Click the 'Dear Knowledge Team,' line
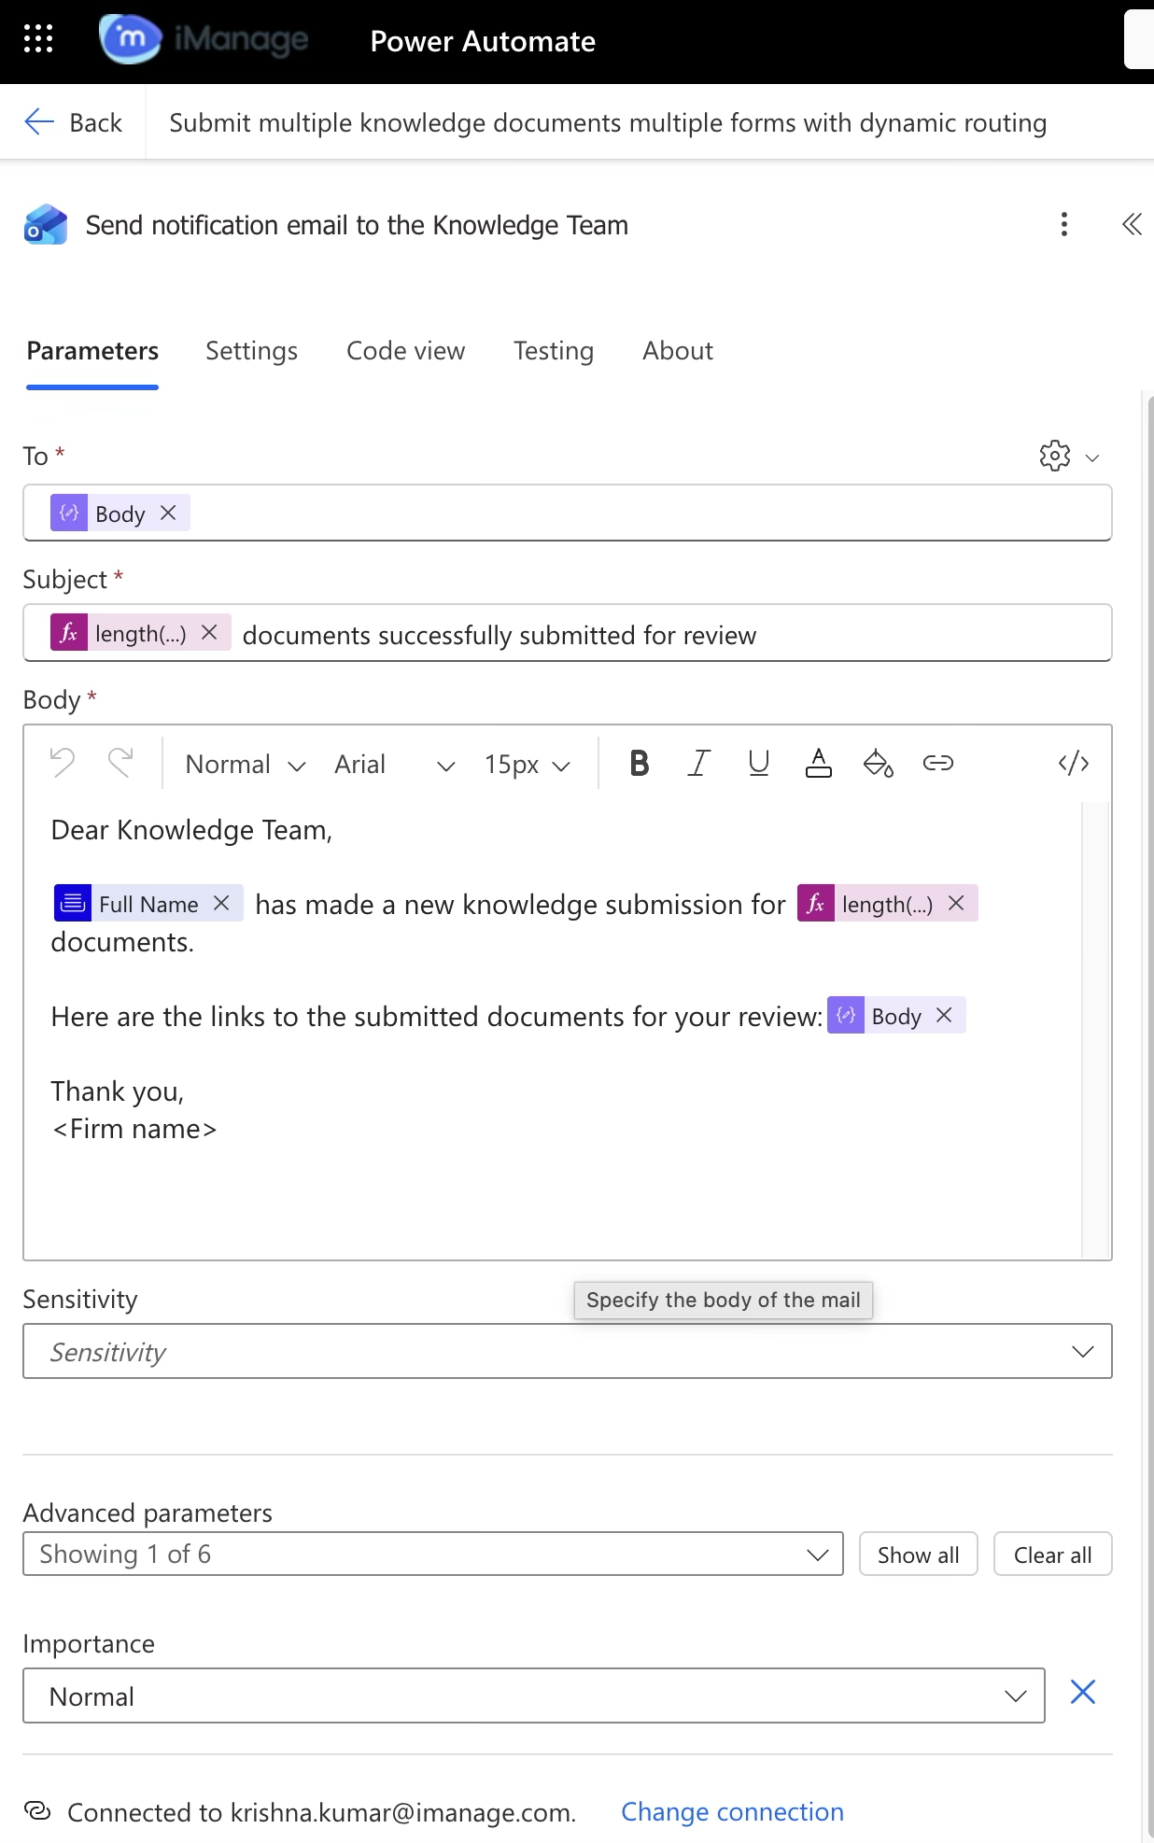This screenshot has height=1843, width=1154. pyautogui.click(x=191, y=830)
